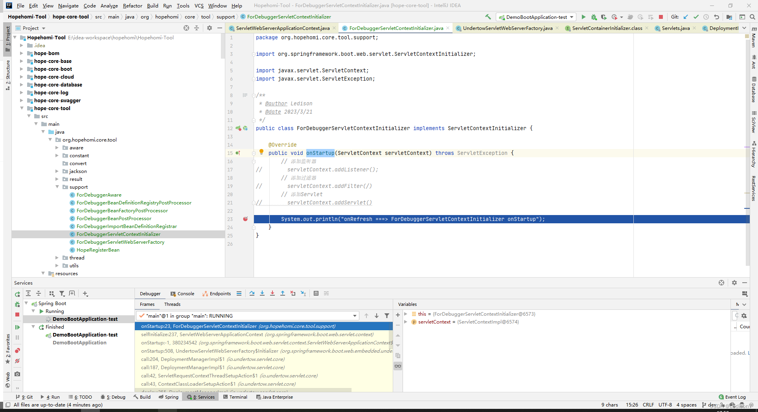Open Spring tool window button
This screenshot has width=758, height=412.
tap(168, 397)
